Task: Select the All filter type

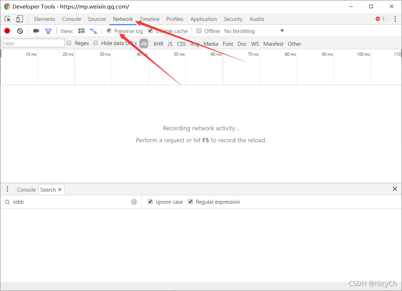Action: click(x=144, y=44)
